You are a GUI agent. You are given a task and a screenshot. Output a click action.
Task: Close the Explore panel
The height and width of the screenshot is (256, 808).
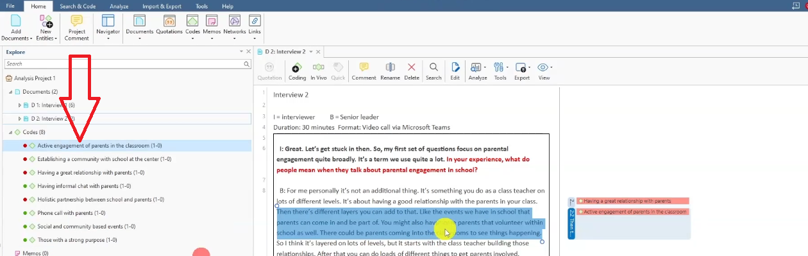coord(248,51)
